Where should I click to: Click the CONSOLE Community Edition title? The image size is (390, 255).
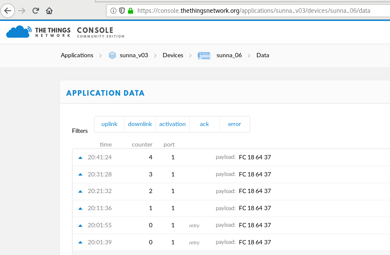tap(101, 32)
